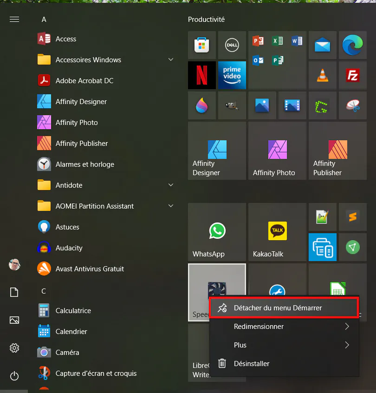Expand the Antidote folder chevron

pyautogui.click(x=171, y=185)
